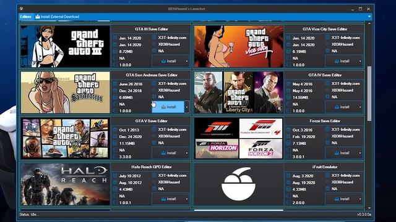Select the Grand Theft Auto V thumbnail
Image resolution: width=396 pixels, height=222 pixels.
[x=65, y=138]
